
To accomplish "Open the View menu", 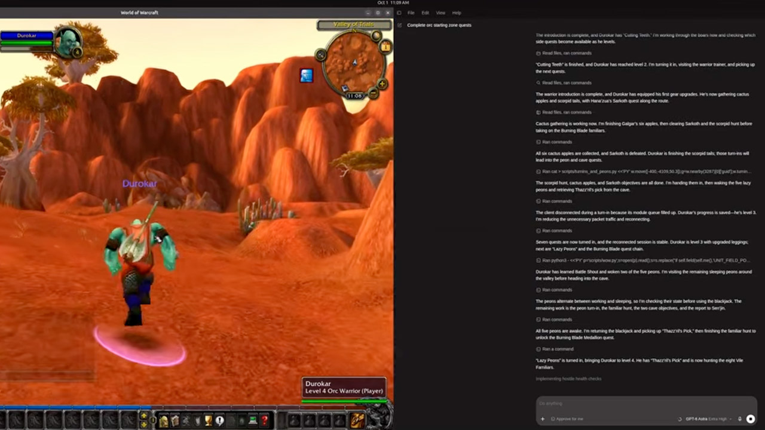I will tap(440, 13).
